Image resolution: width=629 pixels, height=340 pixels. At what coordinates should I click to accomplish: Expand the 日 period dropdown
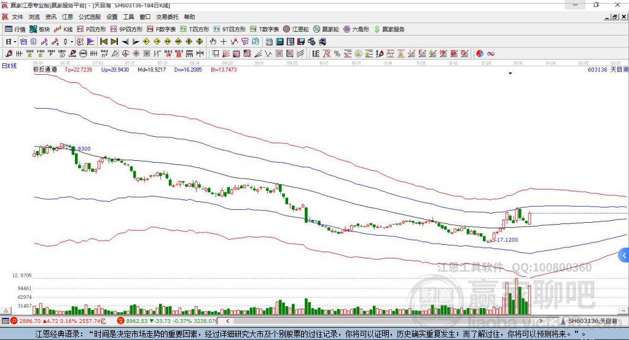[15, 42]
